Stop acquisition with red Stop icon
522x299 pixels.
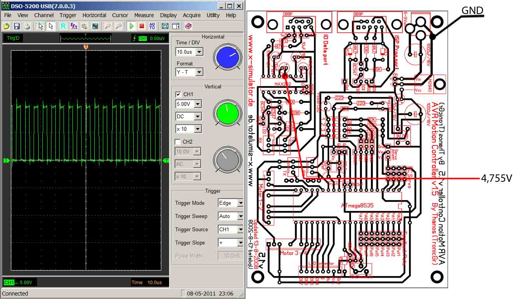coord(142,26)
